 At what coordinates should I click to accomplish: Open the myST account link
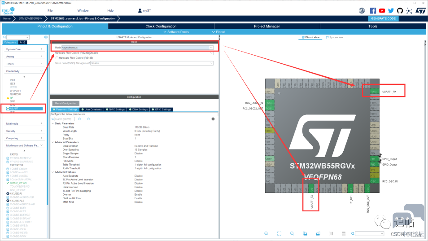pyautogui.click(x=144, y=11)
